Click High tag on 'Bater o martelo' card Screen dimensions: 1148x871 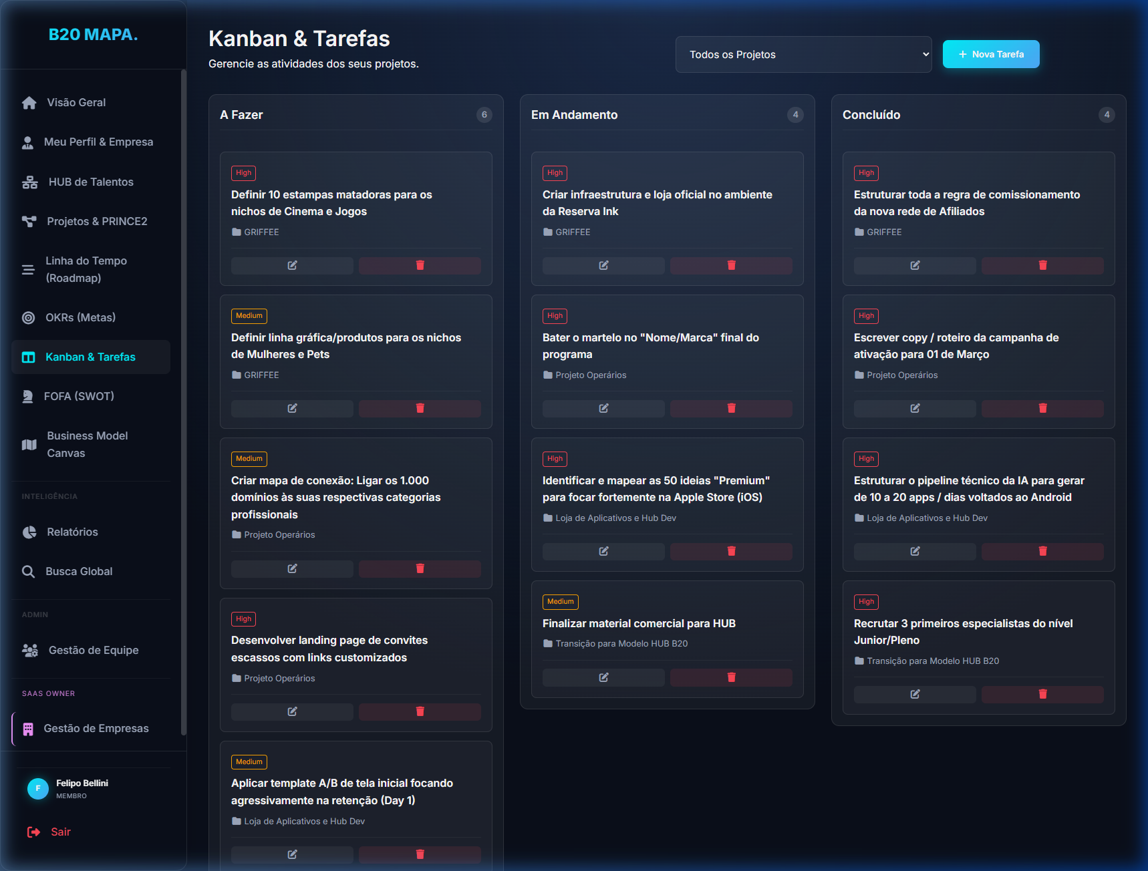coord(555,316)
